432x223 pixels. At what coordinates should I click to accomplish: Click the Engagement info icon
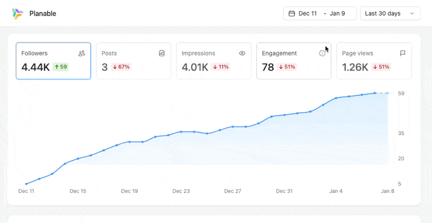coord(322,53)
